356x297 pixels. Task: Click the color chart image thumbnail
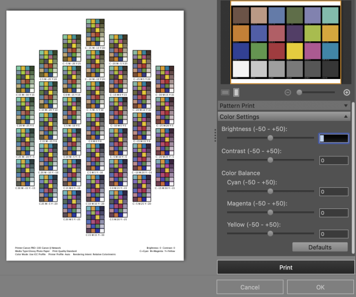pos(285,42)
